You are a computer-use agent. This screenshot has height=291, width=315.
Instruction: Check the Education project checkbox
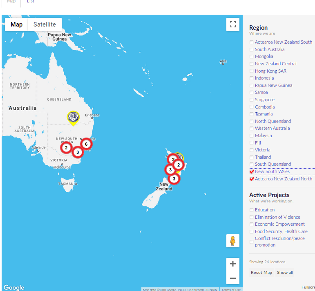click(x=251, y=210)
